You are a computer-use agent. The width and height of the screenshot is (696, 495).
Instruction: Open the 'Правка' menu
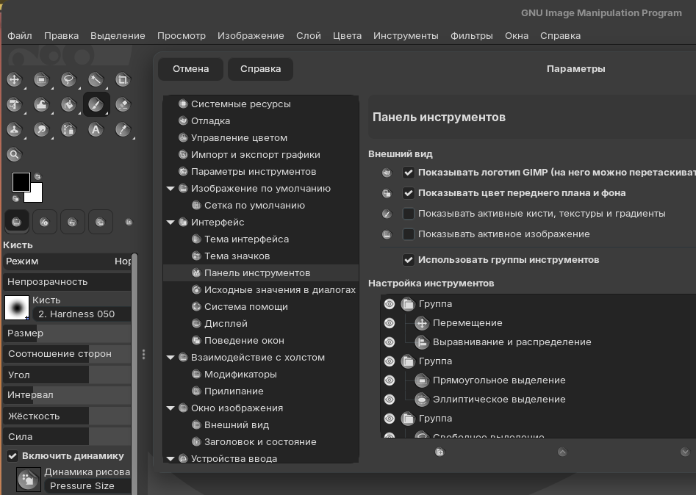(61, 35)
